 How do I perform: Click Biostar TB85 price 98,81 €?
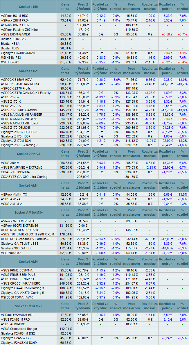[65, 48]
